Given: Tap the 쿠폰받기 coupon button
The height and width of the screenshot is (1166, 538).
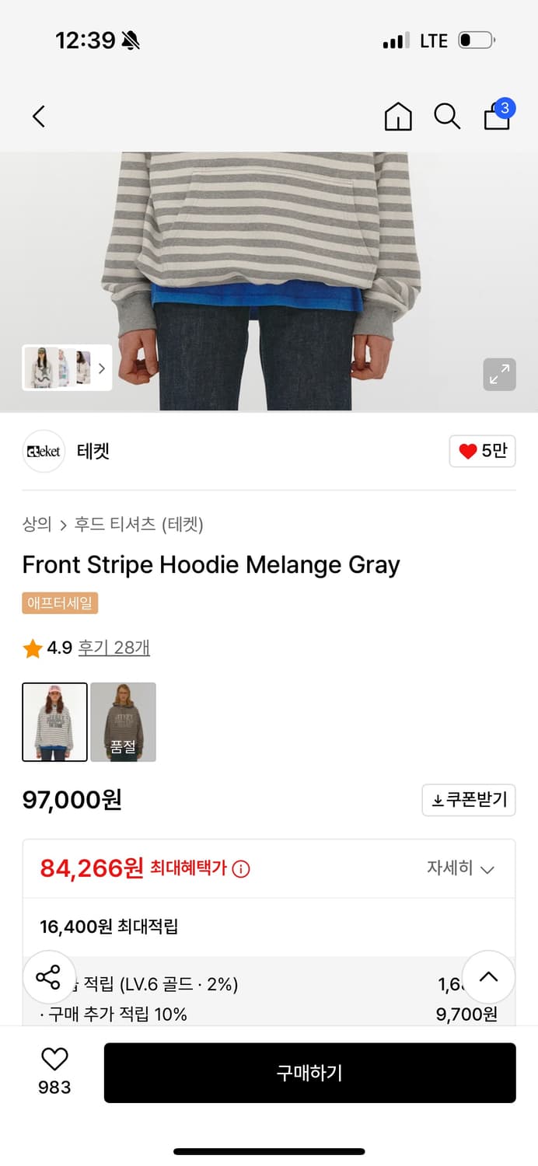Looking at the screenshot, I should coord(469,800).
